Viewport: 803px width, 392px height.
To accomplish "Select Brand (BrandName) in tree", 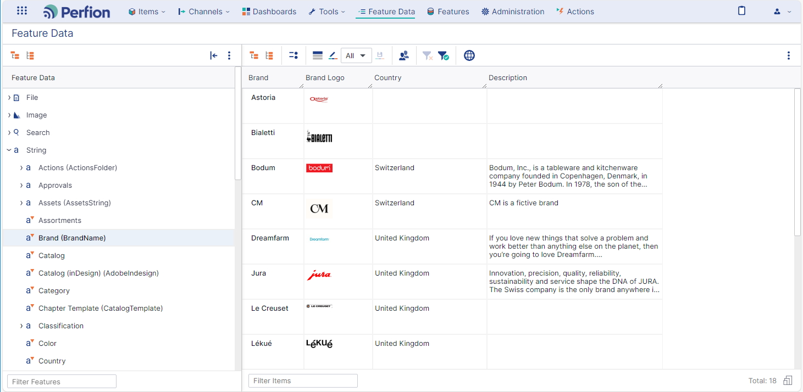I will point(72,238).
